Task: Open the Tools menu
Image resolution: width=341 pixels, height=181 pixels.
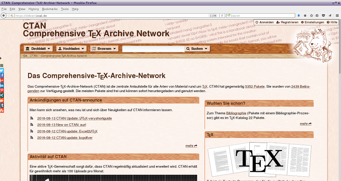Action: point(65,9)
